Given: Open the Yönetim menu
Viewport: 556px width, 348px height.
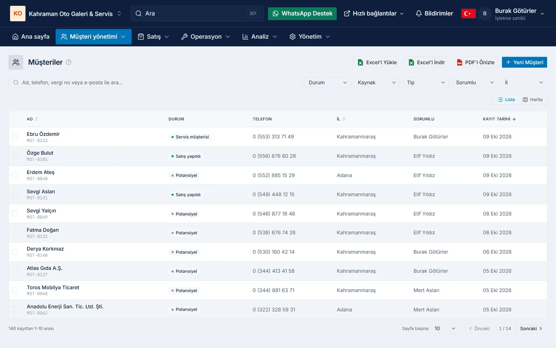Looking at the screenshot, I should pos(310,37).
